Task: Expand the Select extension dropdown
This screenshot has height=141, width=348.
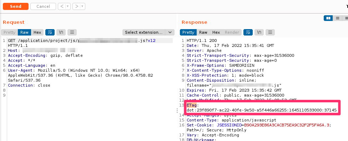Action: (148, 32)
